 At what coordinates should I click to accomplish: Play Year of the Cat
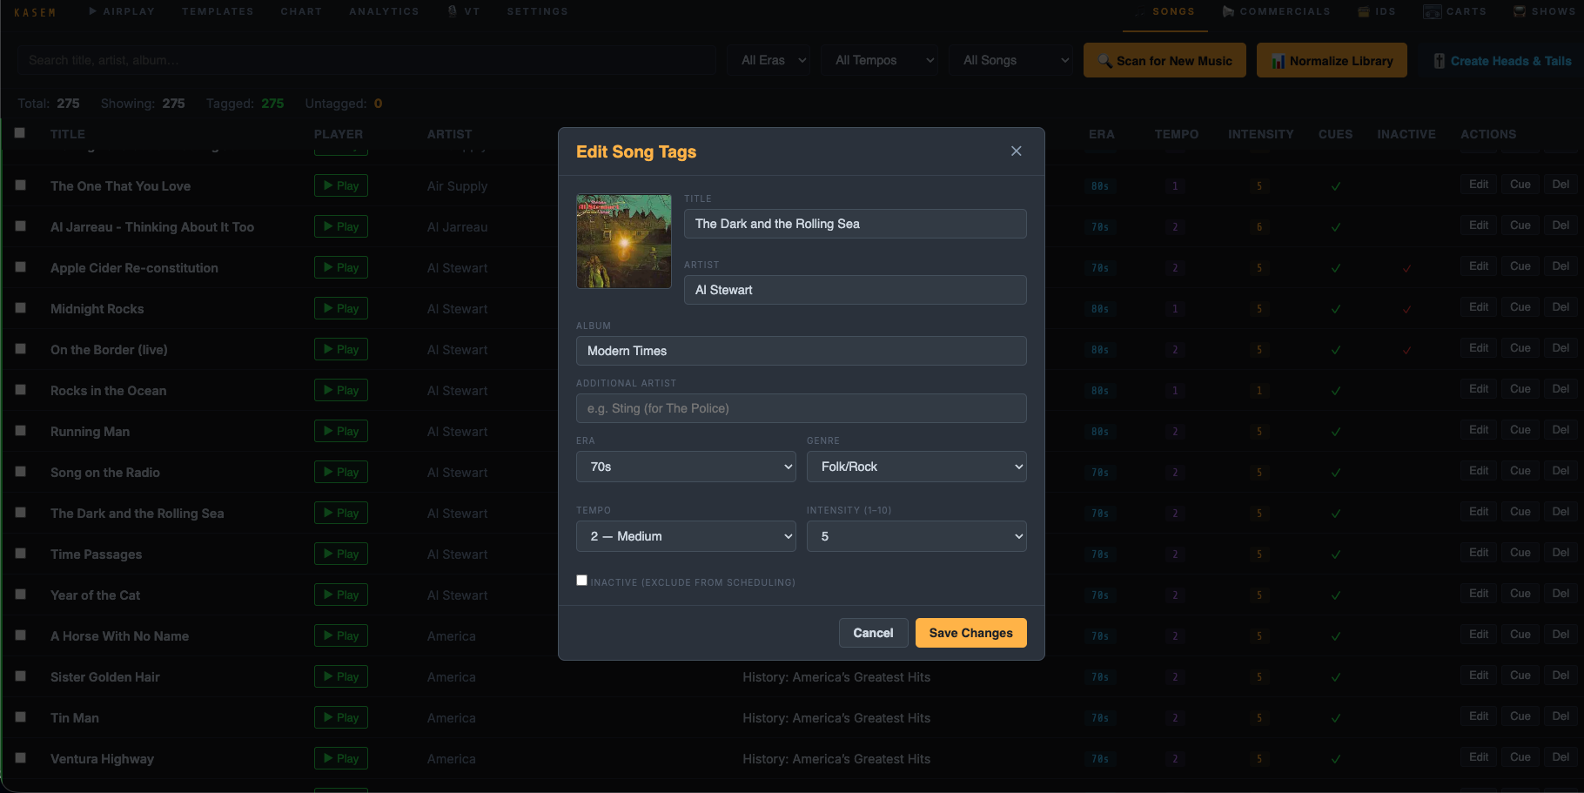(x=341, y=595)
